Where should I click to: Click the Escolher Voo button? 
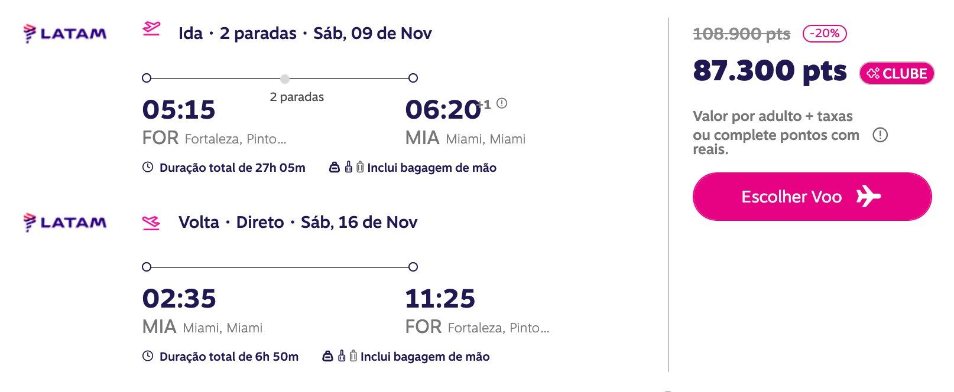[x=812, y=197]
